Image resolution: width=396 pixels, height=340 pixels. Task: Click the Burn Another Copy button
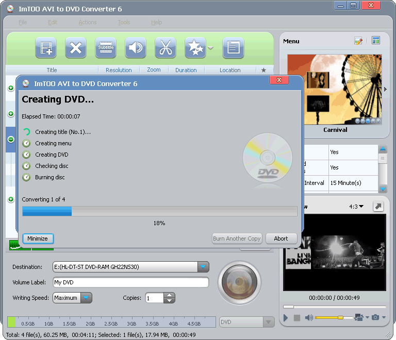237,239
